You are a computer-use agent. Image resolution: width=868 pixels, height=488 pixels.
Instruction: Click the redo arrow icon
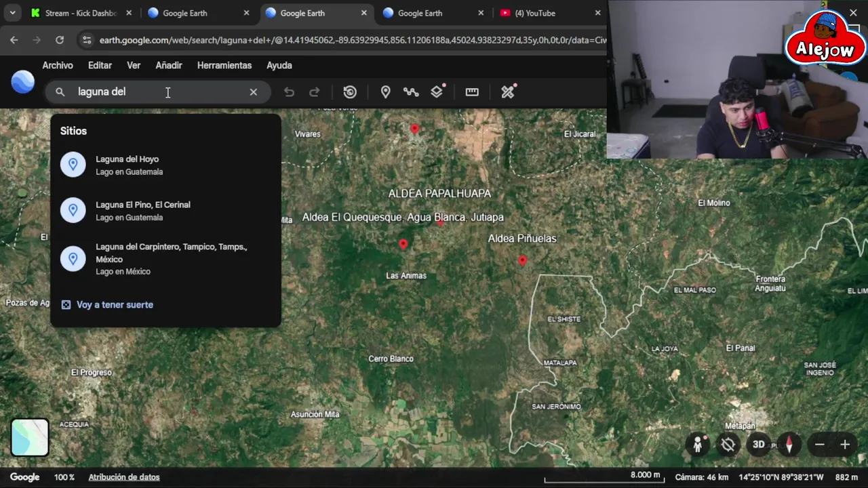315,92
